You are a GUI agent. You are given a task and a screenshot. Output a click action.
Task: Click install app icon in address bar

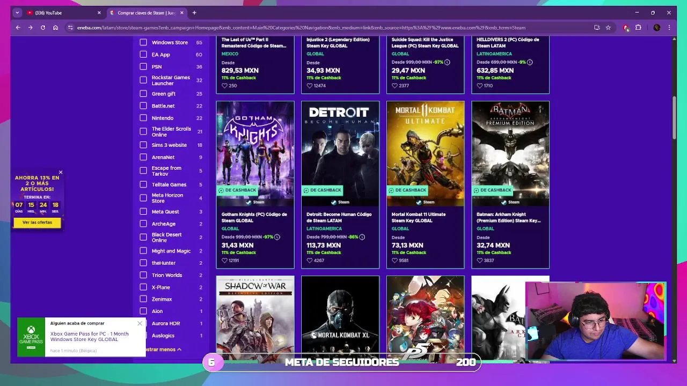[597, 27]
